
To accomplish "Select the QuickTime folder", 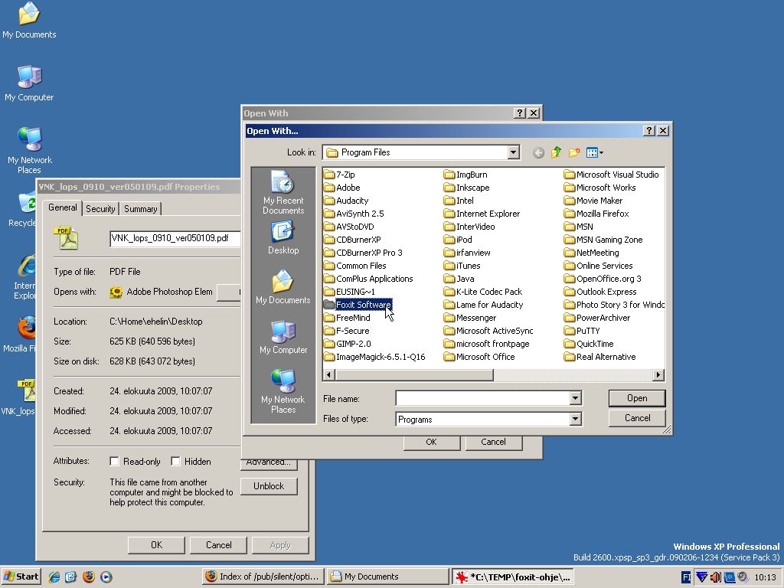I will pyautogui.click(x=589, y=344).
